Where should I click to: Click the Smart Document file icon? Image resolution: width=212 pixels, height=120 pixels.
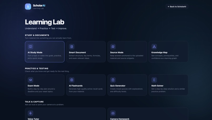point(72,47)
